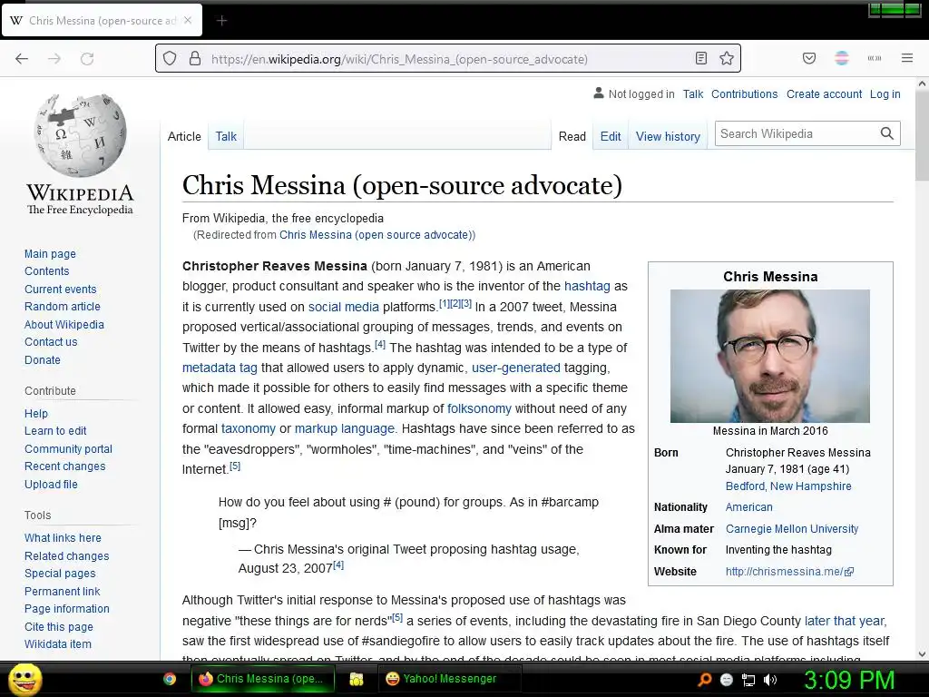This screenshot has height=697, width=929.
Task: Click the later that year link
Action: pyautogui.click(x=845, y=621)
